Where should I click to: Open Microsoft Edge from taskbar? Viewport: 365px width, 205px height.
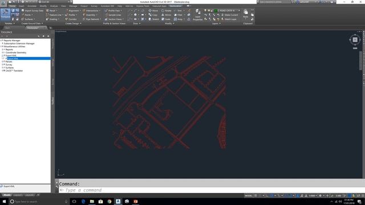[x=83, y=202]
